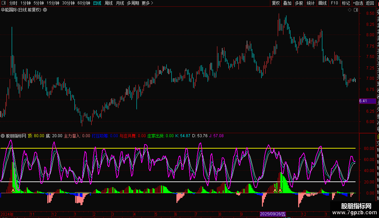The image size is (379, 218).
Task: Toggle the left panel layout icon
Action: pos(4,3)
